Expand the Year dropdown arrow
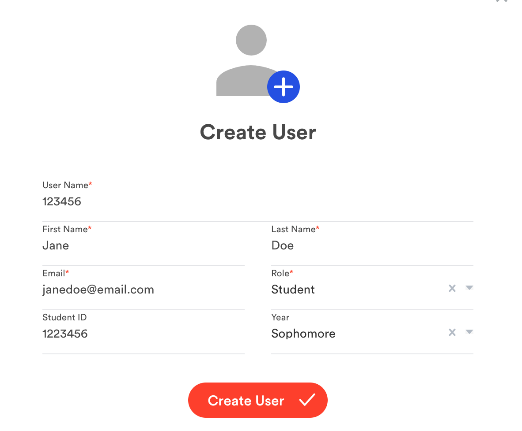 (x=469, y=332)
